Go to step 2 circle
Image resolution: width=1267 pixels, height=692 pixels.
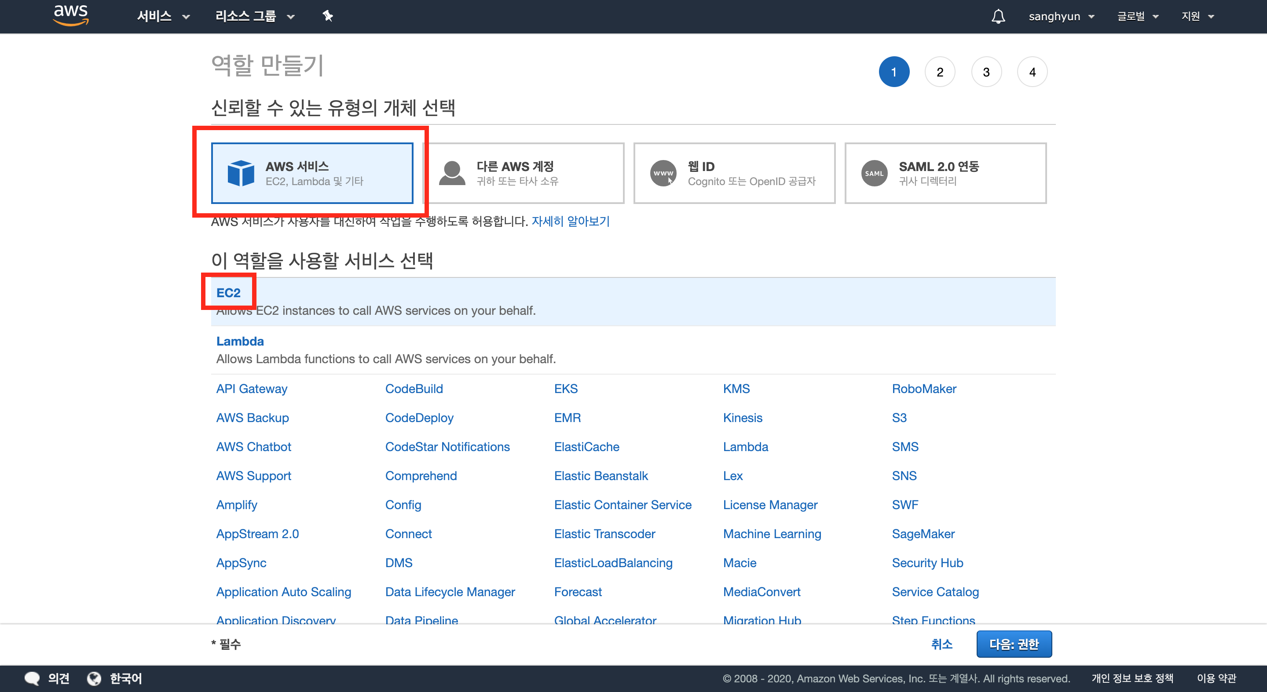pyautogui.click(x=939, y=72)
